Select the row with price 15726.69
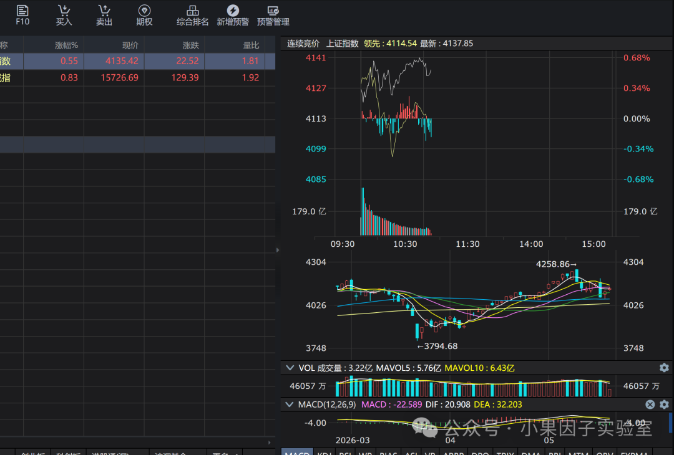The width and height of the screenshot is (674, 455). (137, 78)
